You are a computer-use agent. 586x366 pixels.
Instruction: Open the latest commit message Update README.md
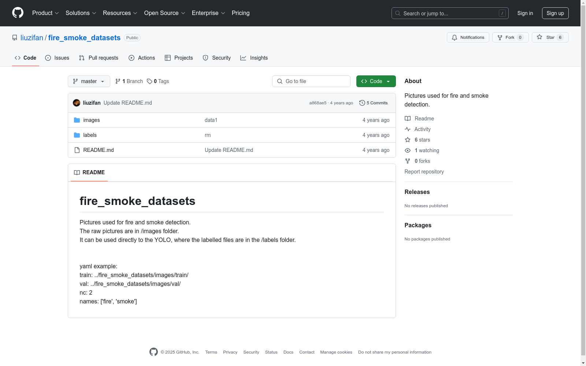(128, 103)
